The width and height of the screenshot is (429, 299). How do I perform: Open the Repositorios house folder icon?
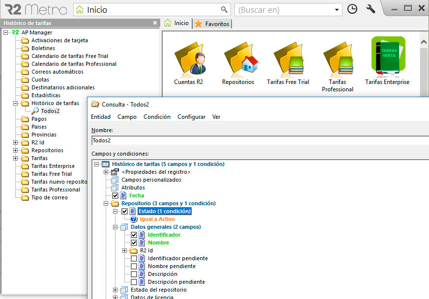pyautogui.click(x=240, y=59)
